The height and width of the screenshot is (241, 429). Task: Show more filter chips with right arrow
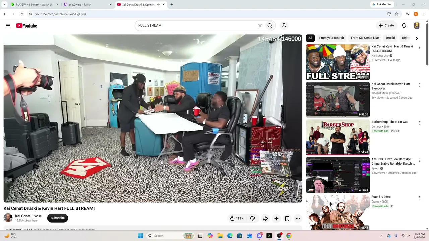[417, 38]
